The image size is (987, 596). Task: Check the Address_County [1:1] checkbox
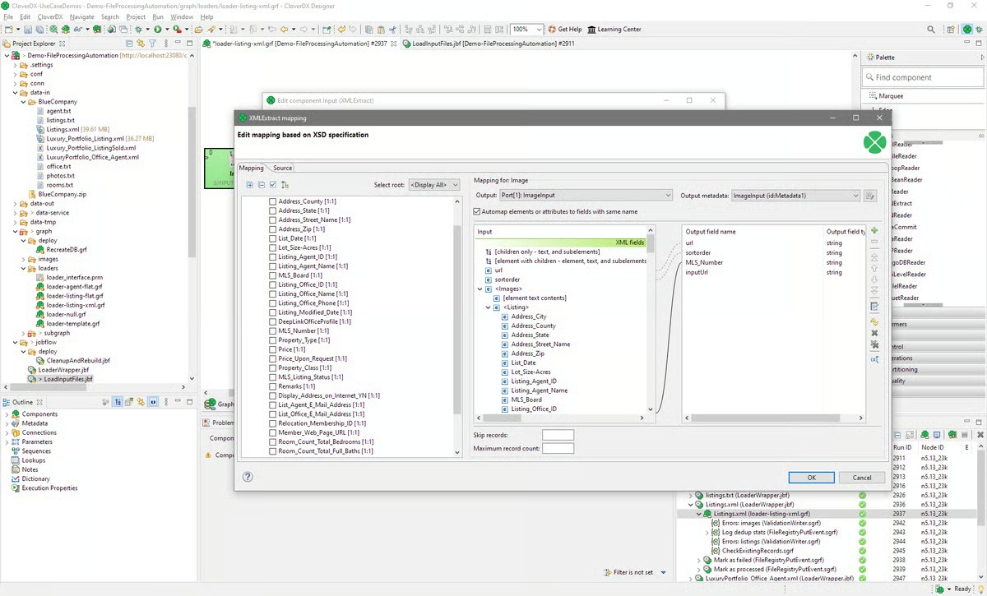[273, 201]
